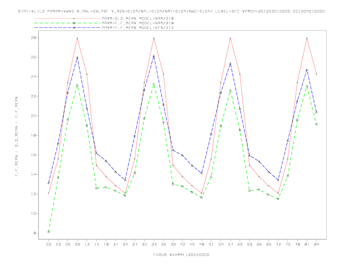
Task: Click y-axis tick label 12
Action: coord(34,194)
